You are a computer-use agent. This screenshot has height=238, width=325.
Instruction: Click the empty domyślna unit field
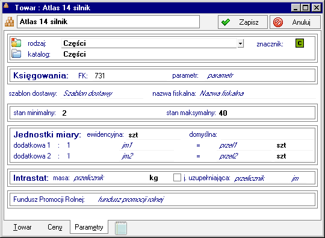point(267,135)
